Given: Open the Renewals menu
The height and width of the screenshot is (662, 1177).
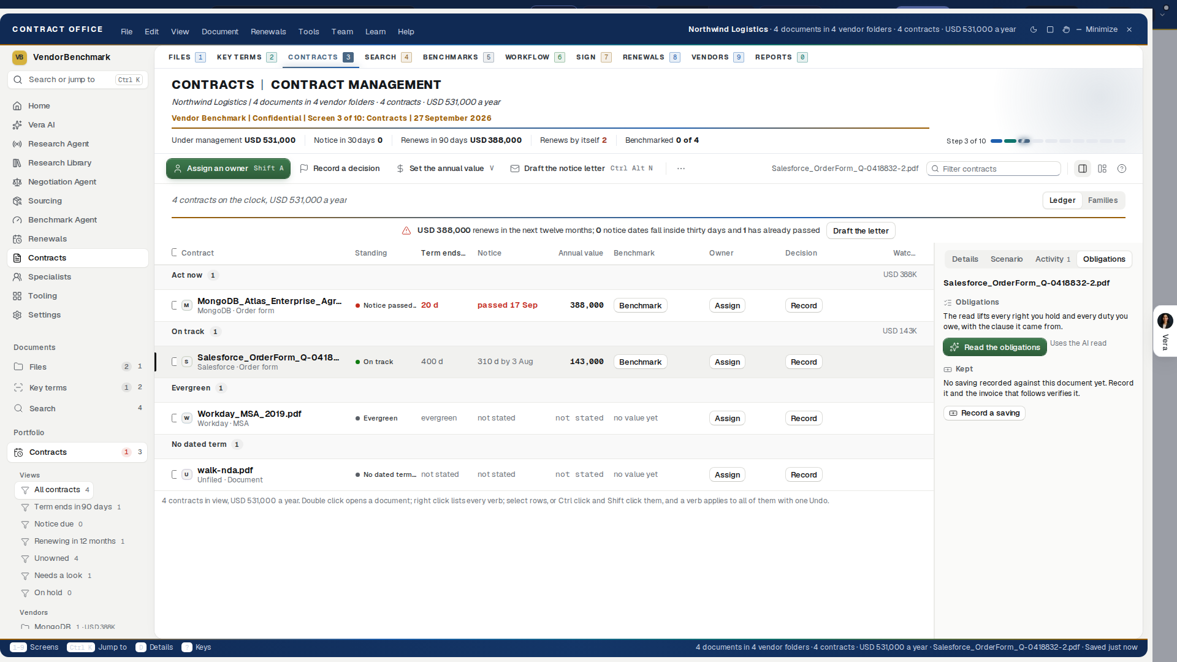Looking at the screenshot, I should click(x=269, y=32).
